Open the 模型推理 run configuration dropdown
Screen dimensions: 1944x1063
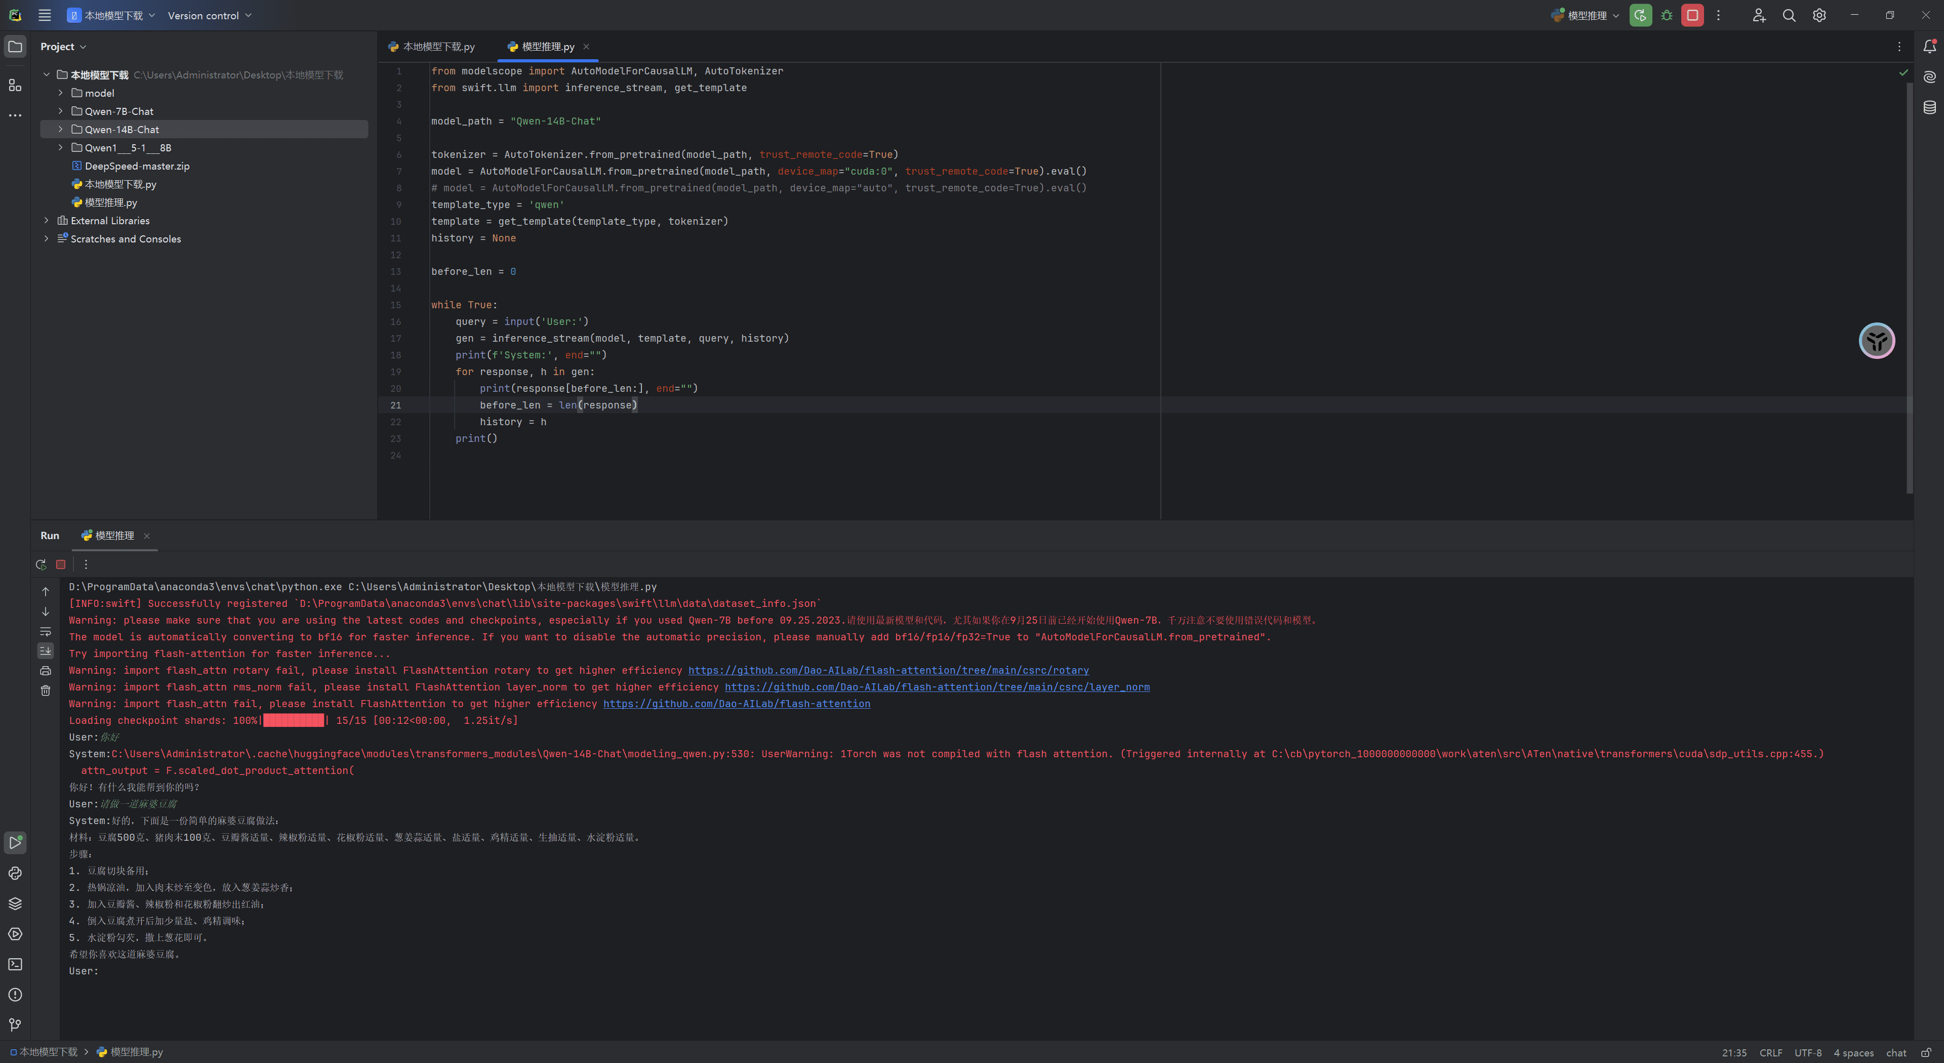point(1585,15)
